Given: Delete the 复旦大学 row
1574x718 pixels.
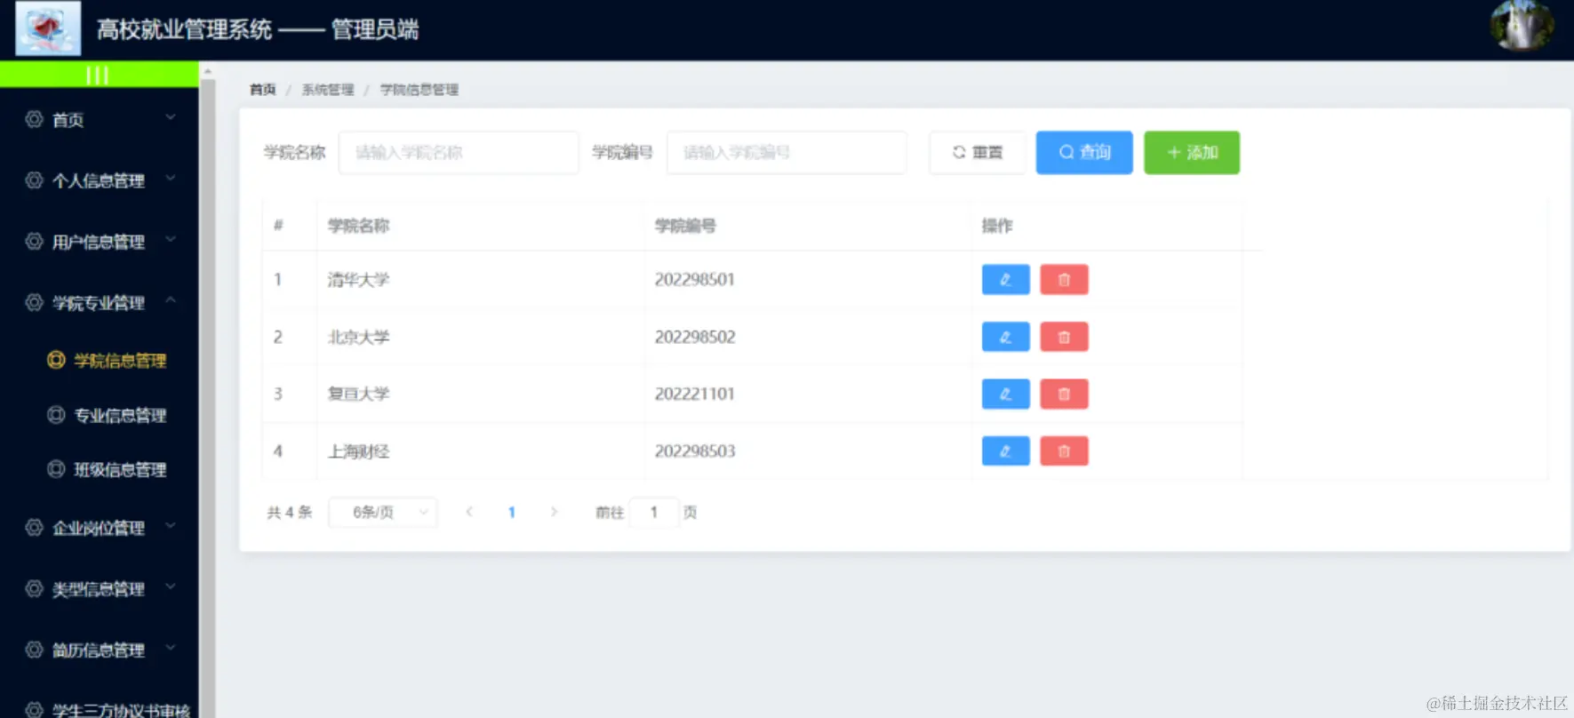Looking at the screenshot, I should coord(1064,394).
